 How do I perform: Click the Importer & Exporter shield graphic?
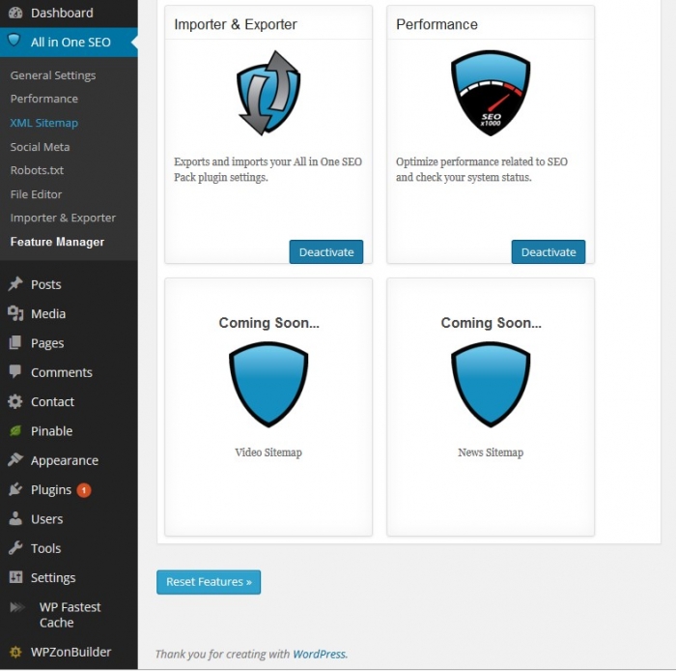click(x=268, y=93)
